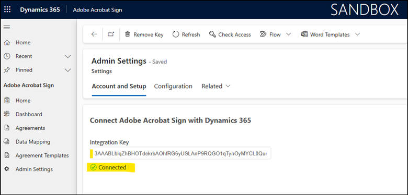
Task: Click Check Access in toolbar
Action: [230, 34]
